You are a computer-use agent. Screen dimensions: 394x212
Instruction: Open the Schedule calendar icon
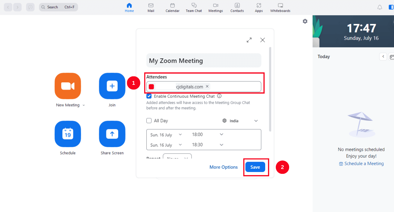(x=68, y=134)
